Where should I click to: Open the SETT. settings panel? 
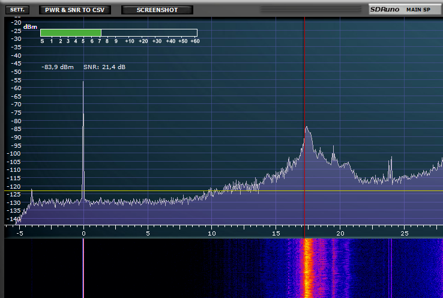point(16,10)
